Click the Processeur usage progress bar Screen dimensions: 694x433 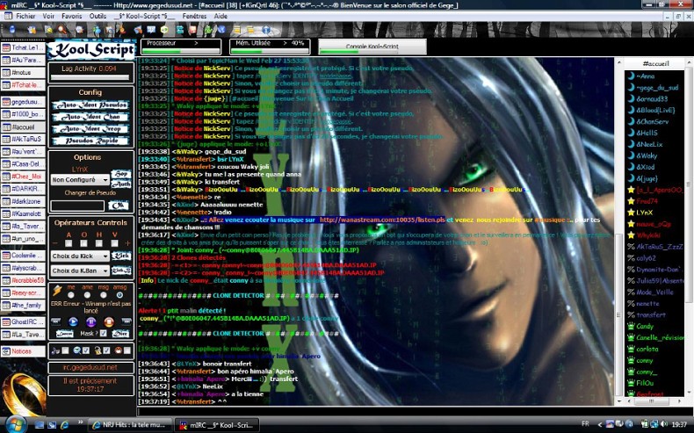tap(181, 52)
